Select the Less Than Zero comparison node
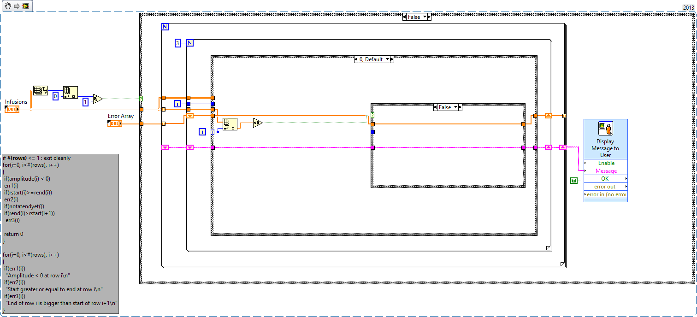This screenshot has height=317, width=697. tap(258, 123)
